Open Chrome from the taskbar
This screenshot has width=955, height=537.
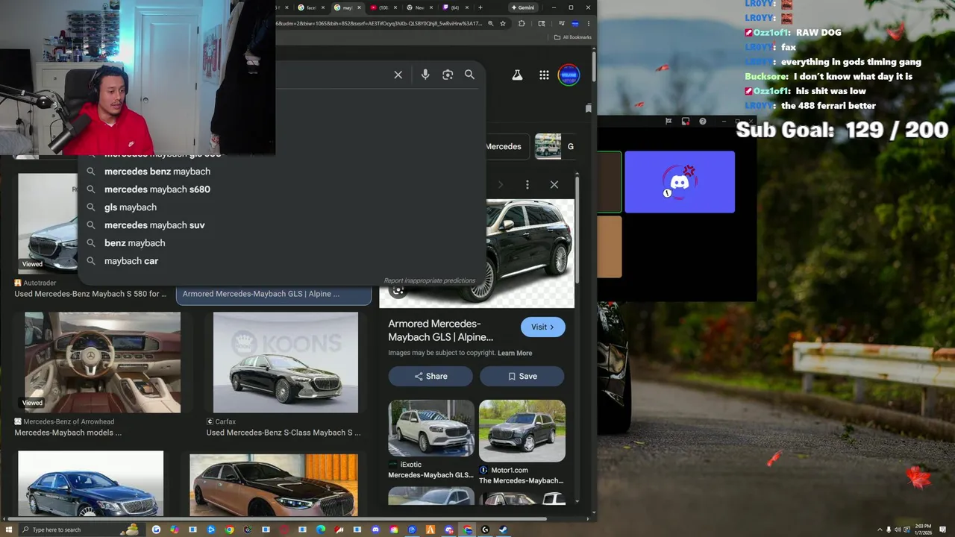pyautogui.click(x=229, y=530)
